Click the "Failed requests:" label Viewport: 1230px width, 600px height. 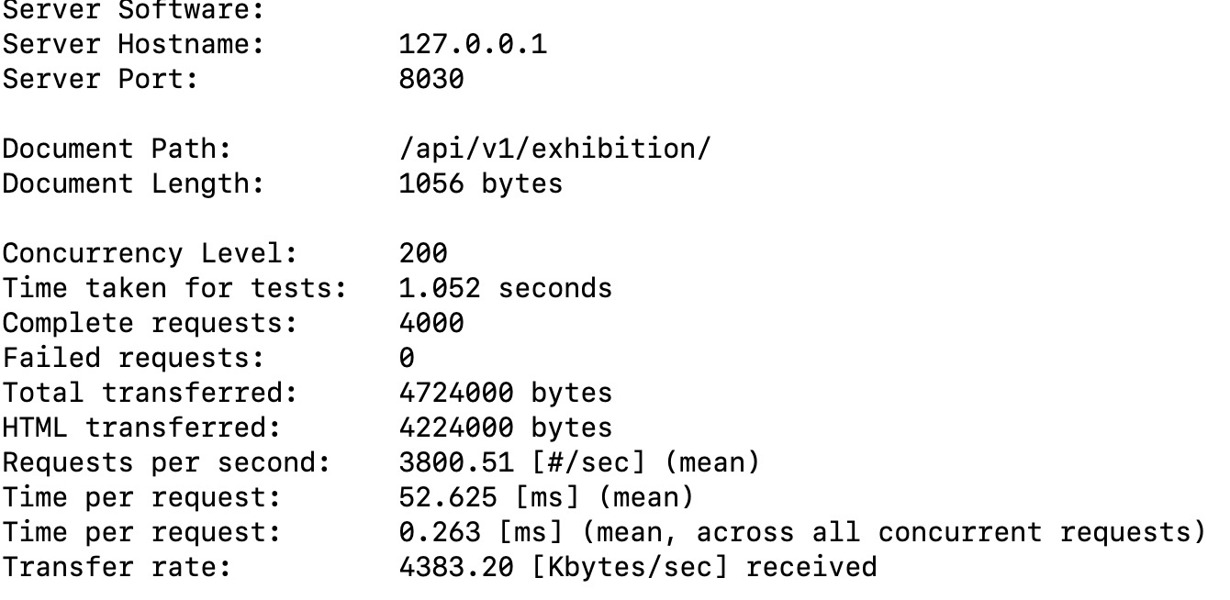[133, 358]
